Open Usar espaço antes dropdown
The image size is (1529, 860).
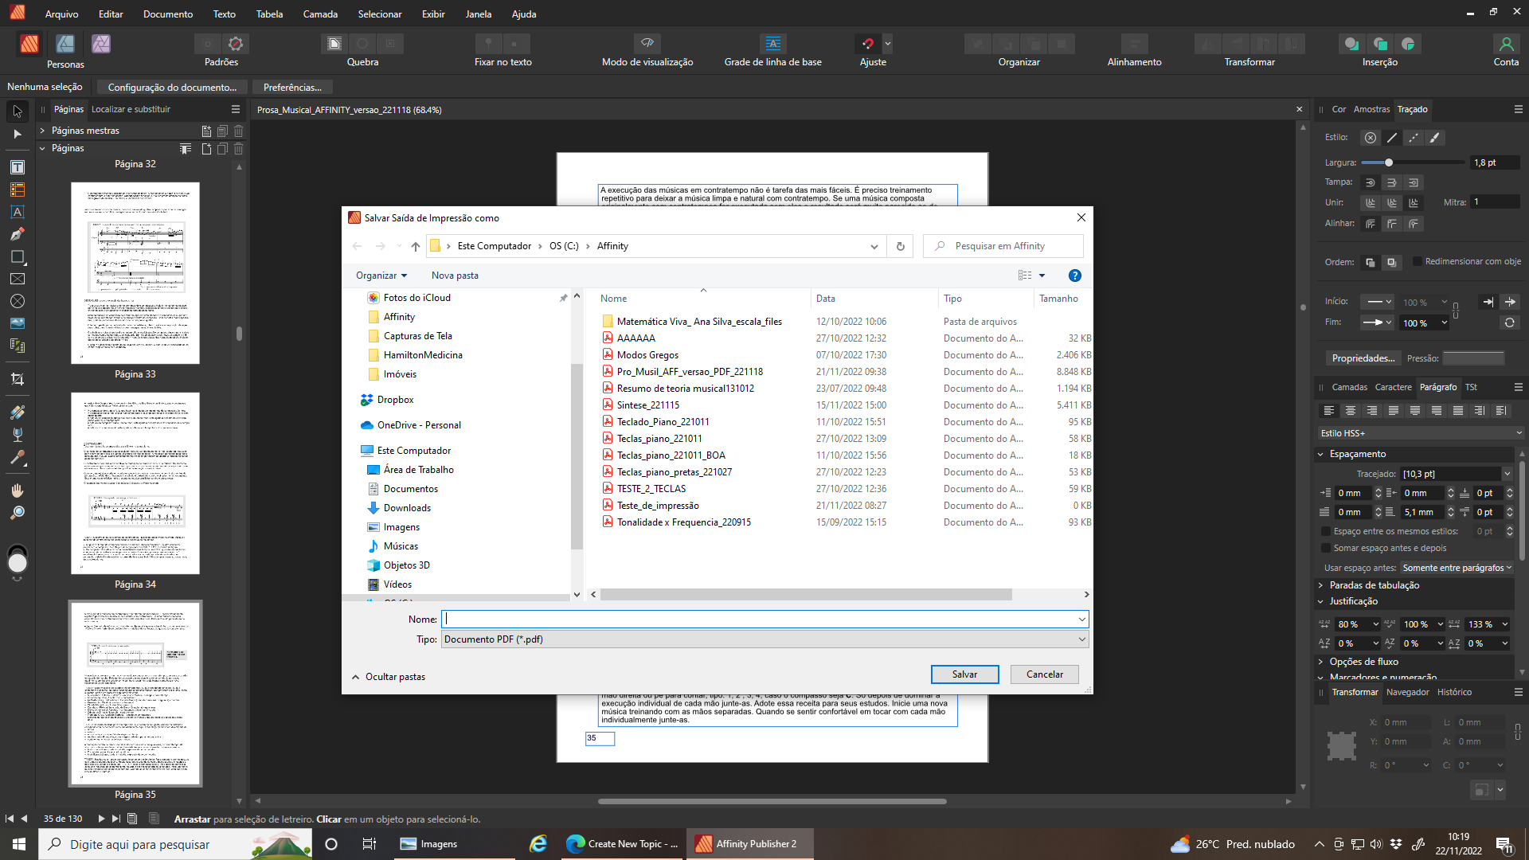tap(1457, 568)
